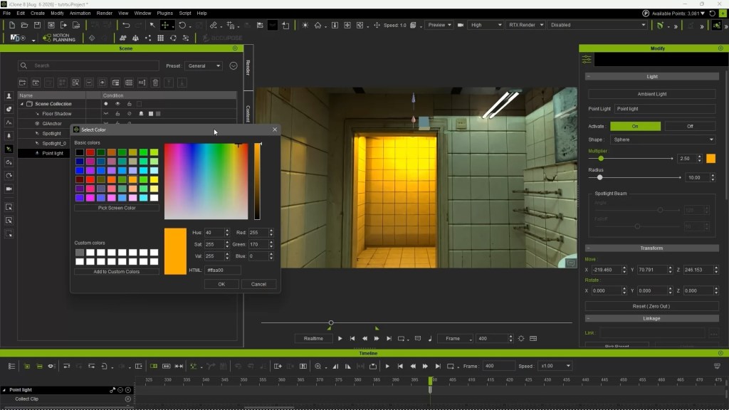Viewport: 729px width, 410px height.
Task: Select Point light in Scene tree
Action: tap(53, 153)
